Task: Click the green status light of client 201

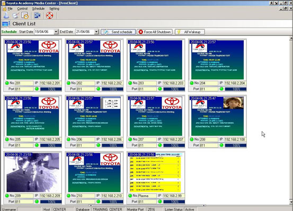Action: tap(7, 83)
